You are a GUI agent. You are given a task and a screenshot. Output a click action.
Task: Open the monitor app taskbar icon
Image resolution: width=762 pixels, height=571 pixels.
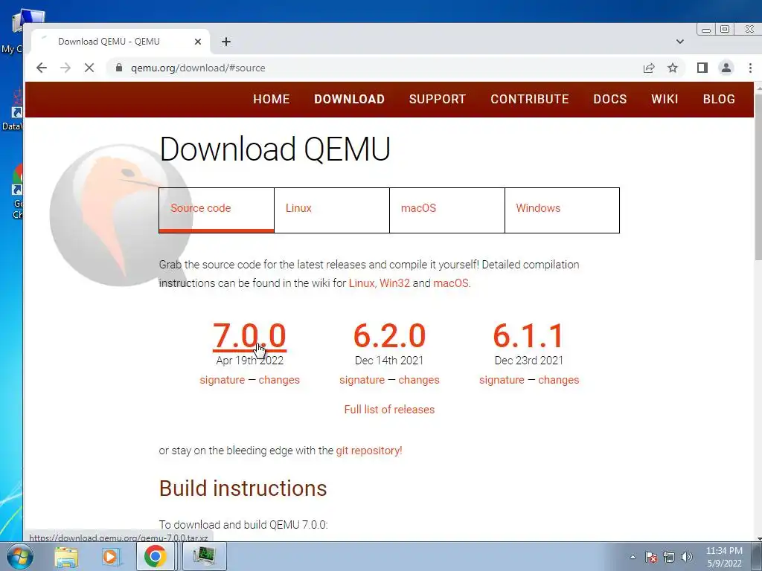(x=204, y=556)
